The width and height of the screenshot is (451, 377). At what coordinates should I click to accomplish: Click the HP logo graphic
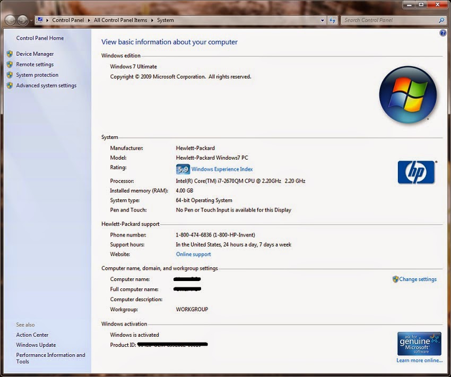(417, 171)
